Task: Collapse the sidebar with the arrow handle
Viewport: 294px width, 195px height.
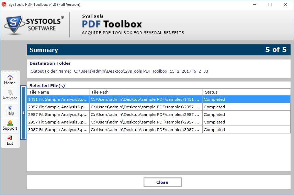Action: pos(23,112)
